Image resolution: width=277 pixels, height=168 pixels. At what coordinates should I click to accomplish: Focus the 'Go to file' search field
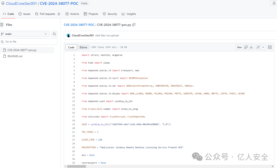click(x=29, y=42)
